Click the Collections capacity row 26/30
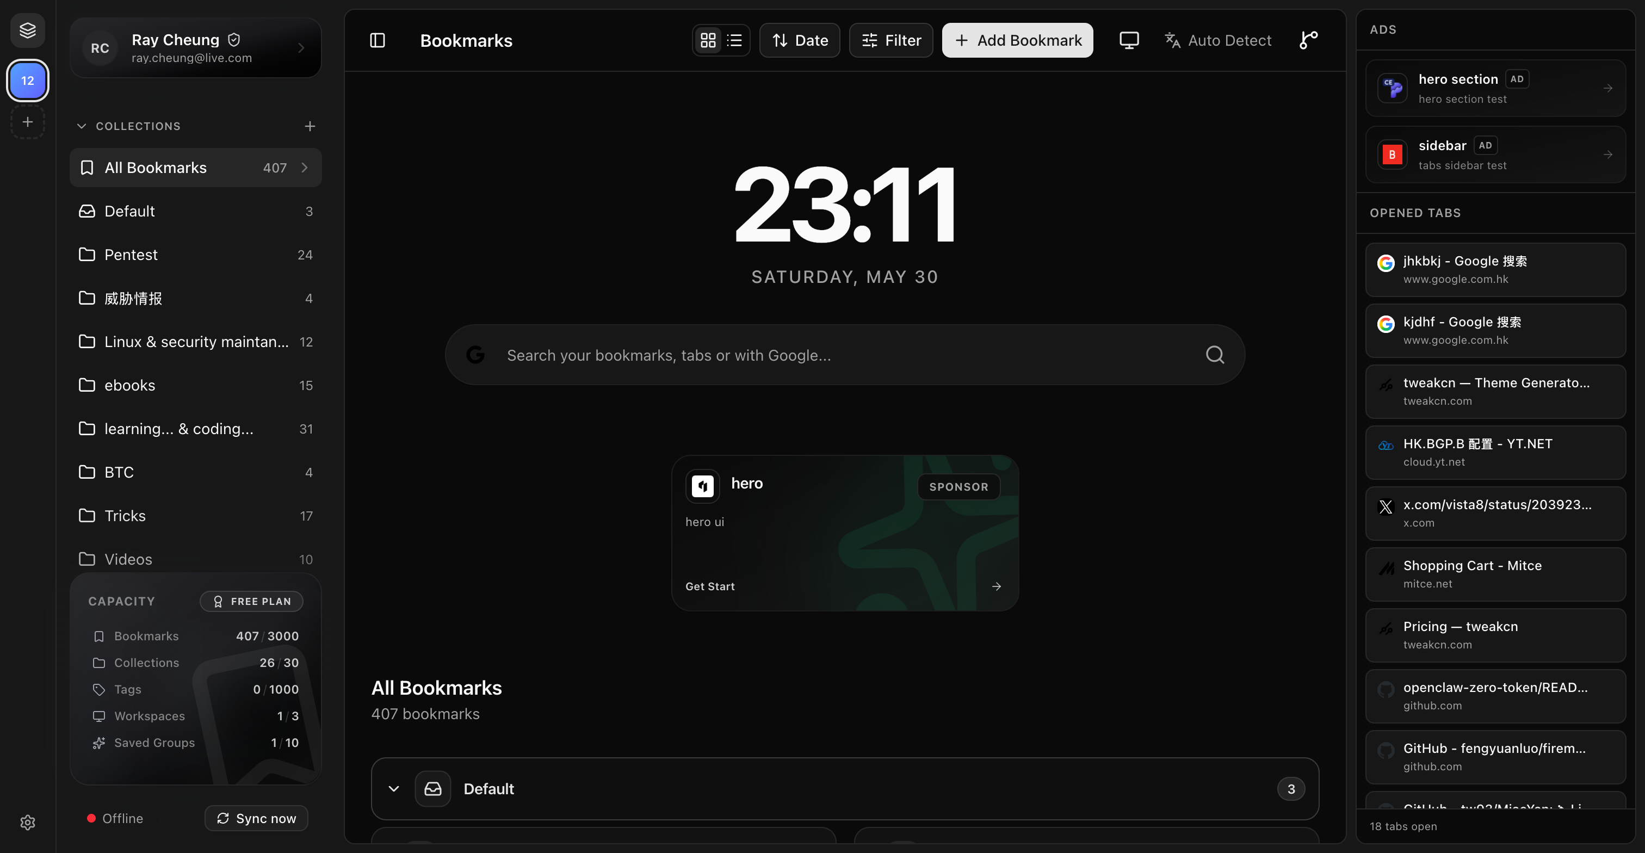 tap(195, 663)
